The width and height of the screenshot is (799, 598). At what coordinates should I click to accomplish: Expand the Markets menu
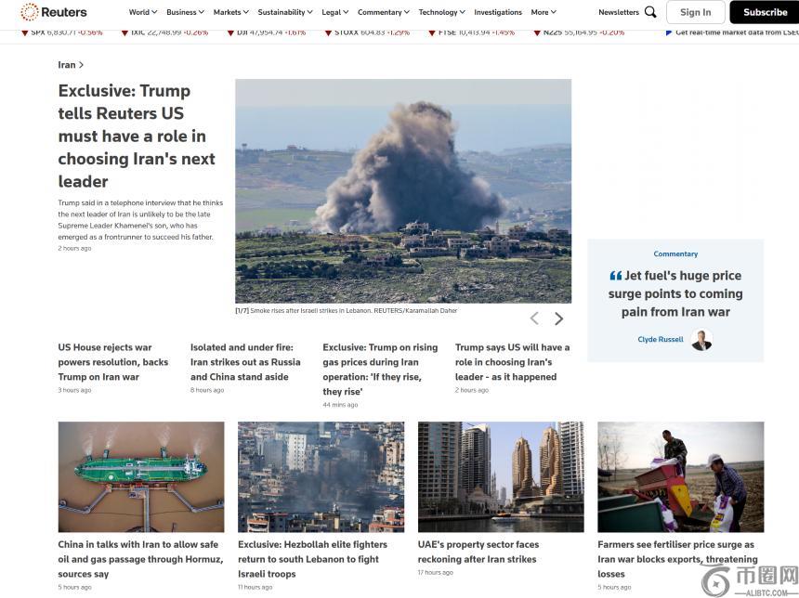(230, 12)
